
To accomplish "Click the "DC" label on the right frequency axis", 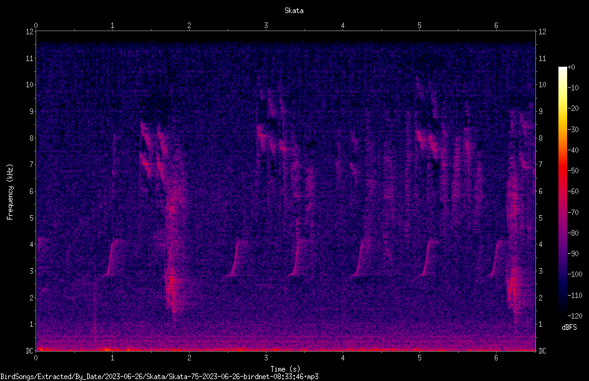I will (542, 351).
